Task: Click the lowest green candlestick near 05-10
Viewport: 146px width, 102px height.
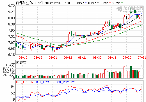Action: [25, 51]
